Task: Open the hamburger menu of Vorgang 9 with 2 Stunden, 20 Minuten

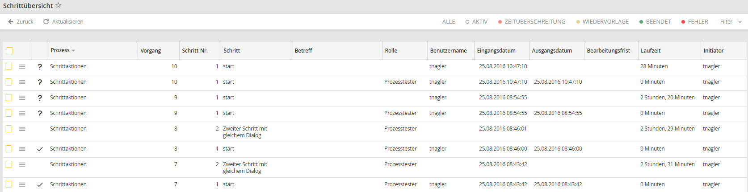Action: pyautogui.click(x=22, y=98)
